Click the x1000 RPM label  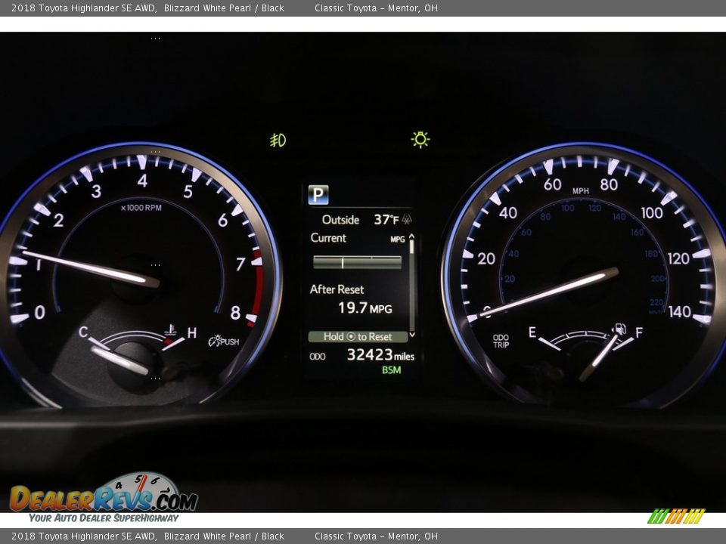pos(141,209)
